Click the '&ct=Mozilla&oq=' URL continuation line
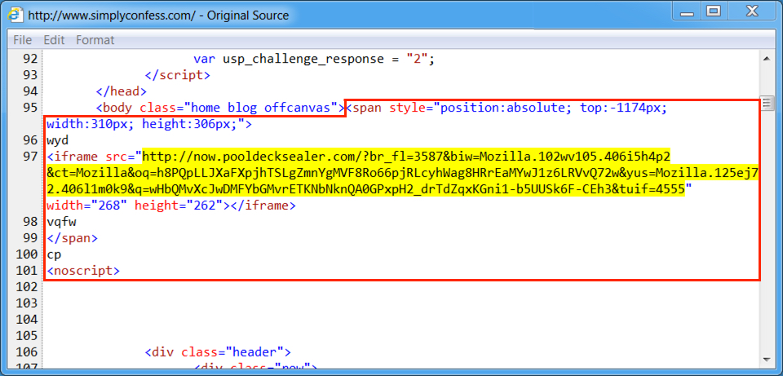The width and height of the screenshot is (783, 376). click(x=404, y=173)
